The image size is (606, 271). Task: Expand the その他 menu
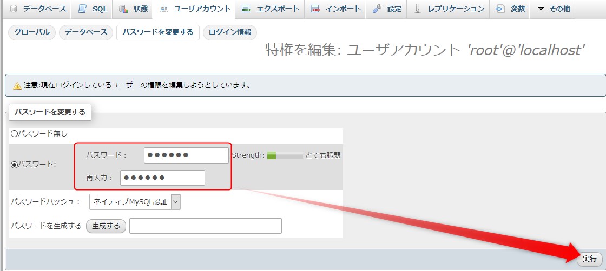point(553,9)
